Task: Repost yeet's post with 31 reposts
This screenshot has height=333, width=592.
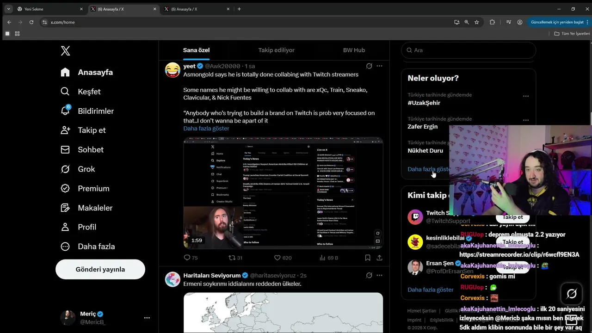Action: [235, 258]
